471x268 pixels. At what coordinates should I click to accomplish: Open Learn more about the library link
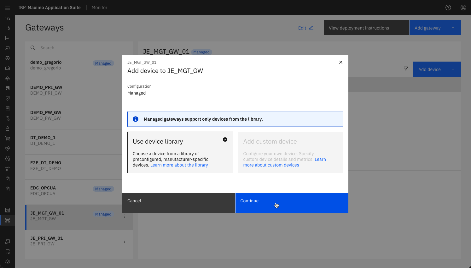pyautogui.click(x=179, y=165)
